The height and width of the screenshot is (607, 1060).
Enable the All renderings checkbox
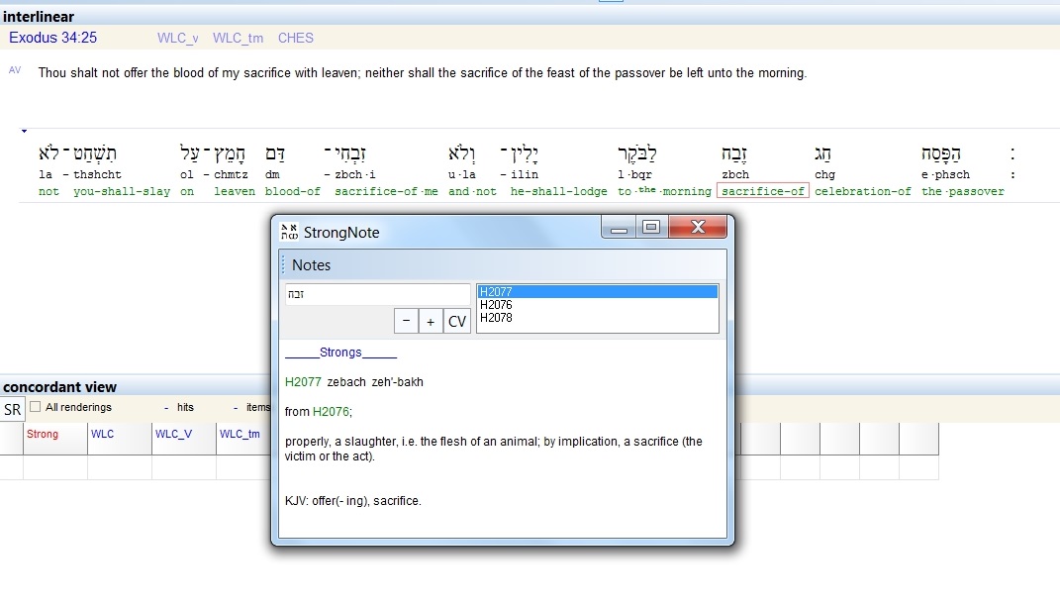click(x=36, y=407)
